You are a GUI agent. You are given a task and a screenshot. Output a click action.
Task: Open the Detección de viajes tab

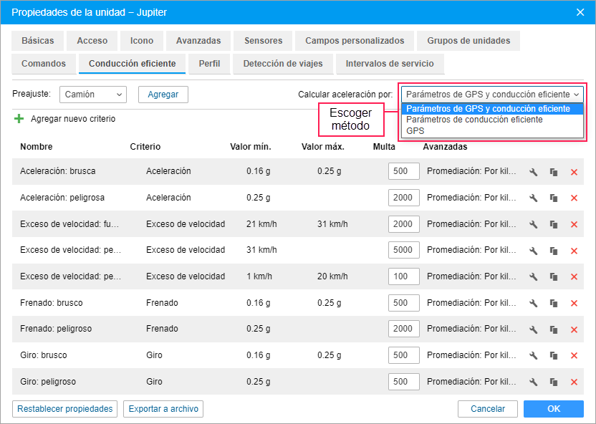(283, 64)
